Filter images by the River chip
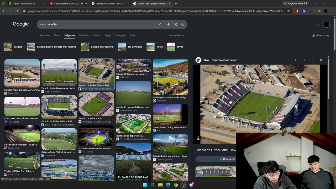Image resolution: width=336 pixels, height=189 pixels. click(176, 47)
